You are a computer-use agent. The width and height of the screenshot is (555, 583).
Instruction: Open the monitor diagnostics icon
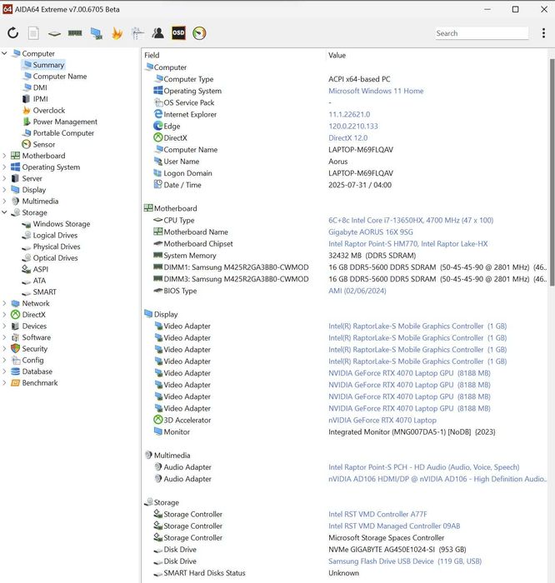97,33
